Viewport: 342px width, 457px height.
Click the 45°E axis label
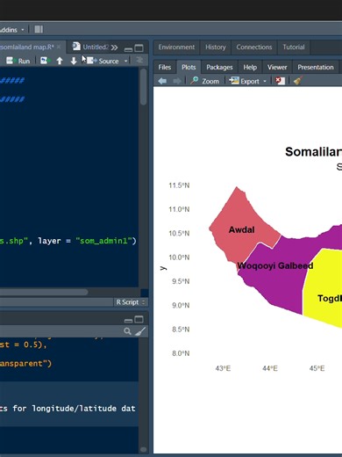317,368
